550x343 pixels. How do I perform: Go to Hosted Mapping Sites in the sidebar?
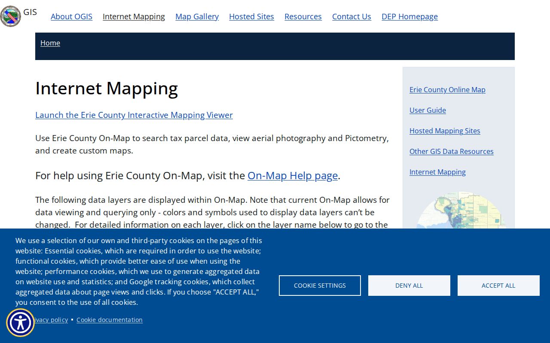(445, 131)
